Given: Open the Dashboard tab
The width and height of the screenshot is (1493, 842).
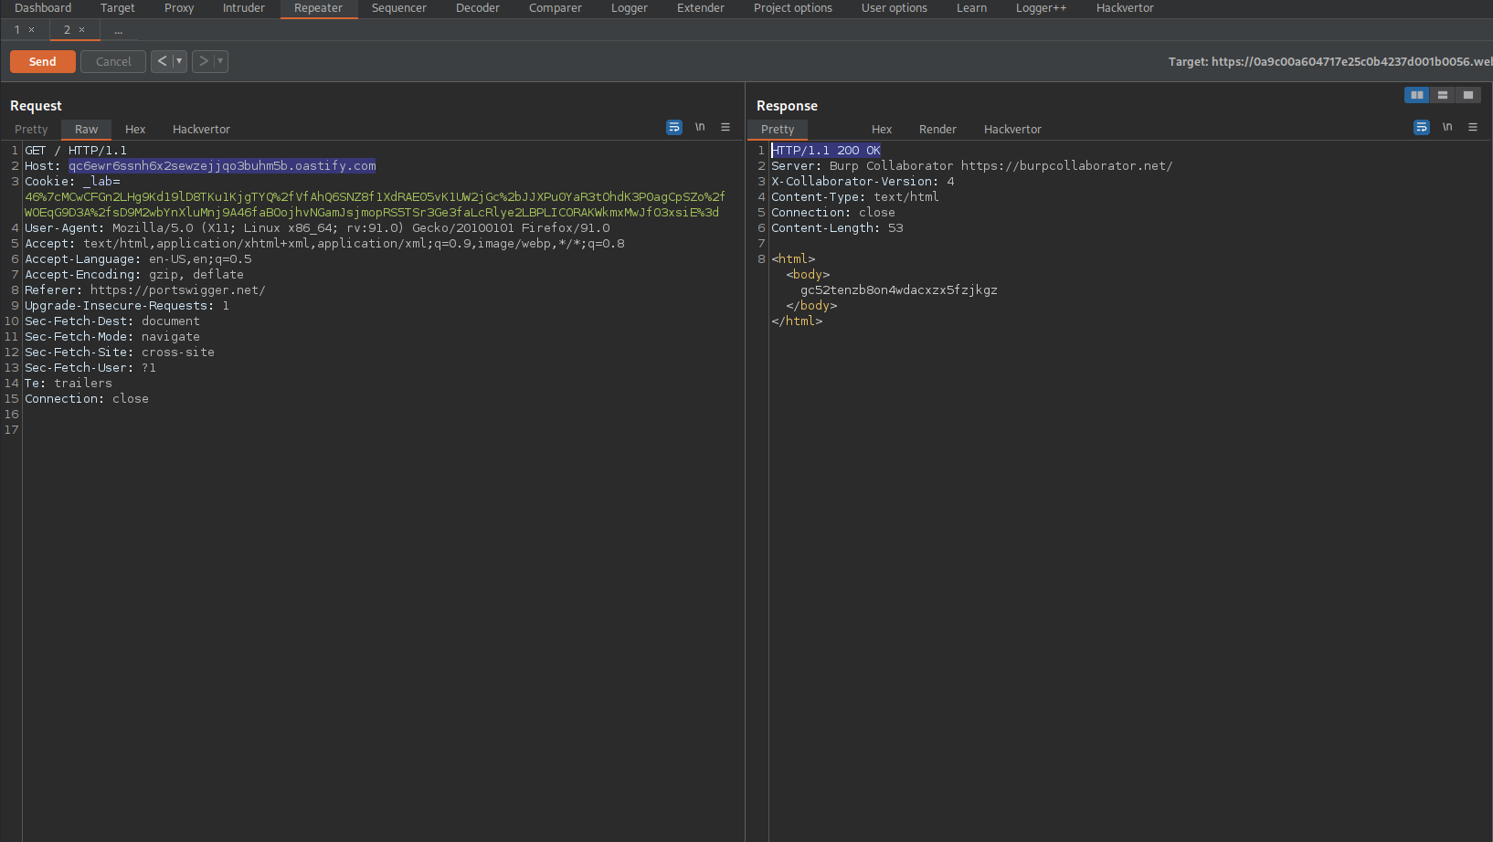Looking at the screenshot, I should [x=43, y=8].
